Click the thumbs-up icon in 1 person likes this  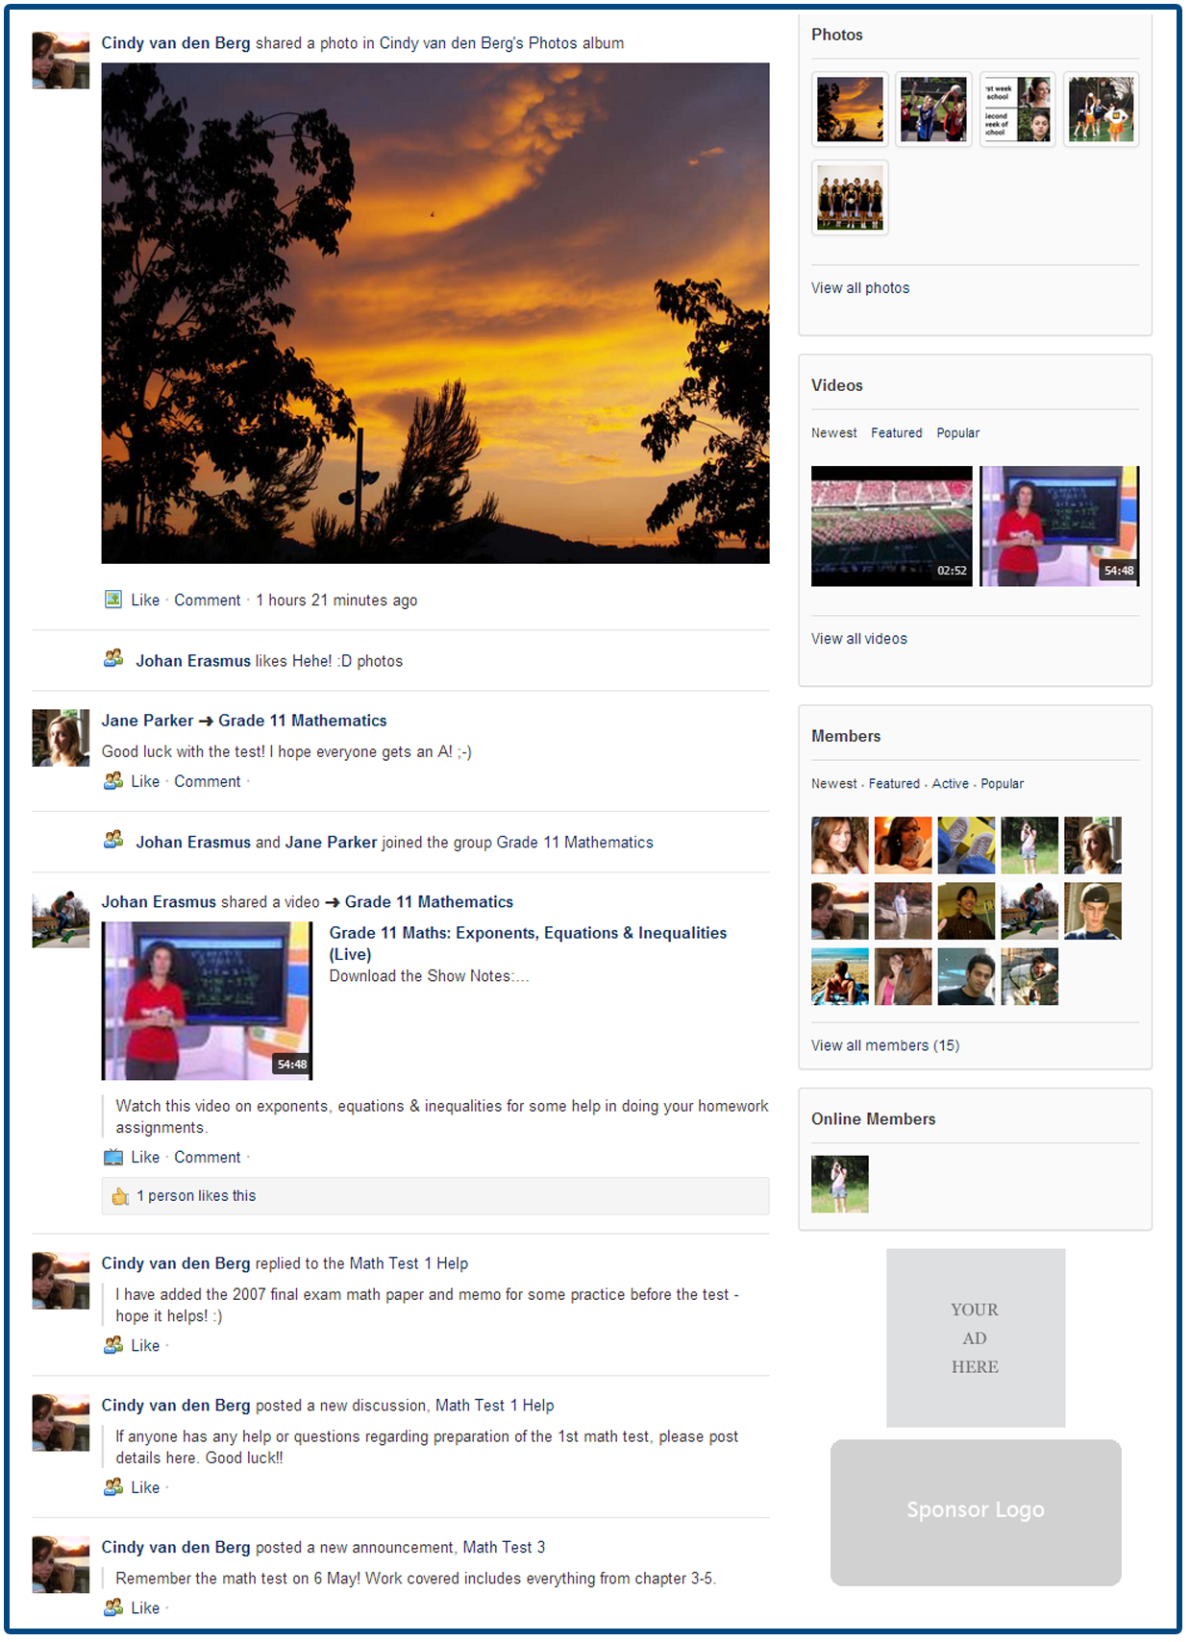tap(120, 1196)
